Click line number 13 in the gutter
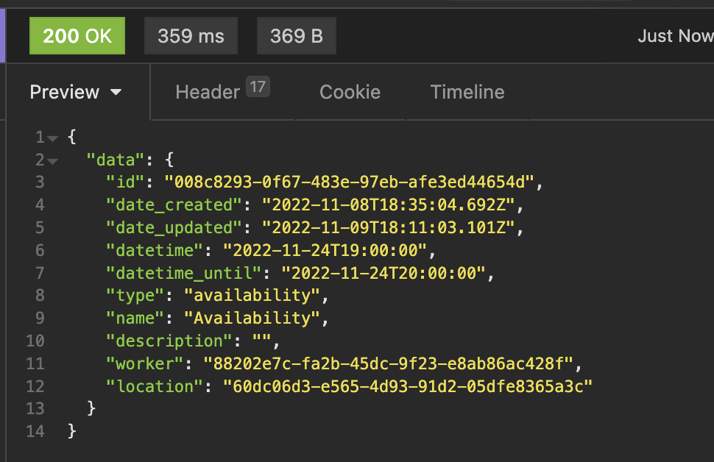This screenshot has width=714, height=462. point(35,409)
